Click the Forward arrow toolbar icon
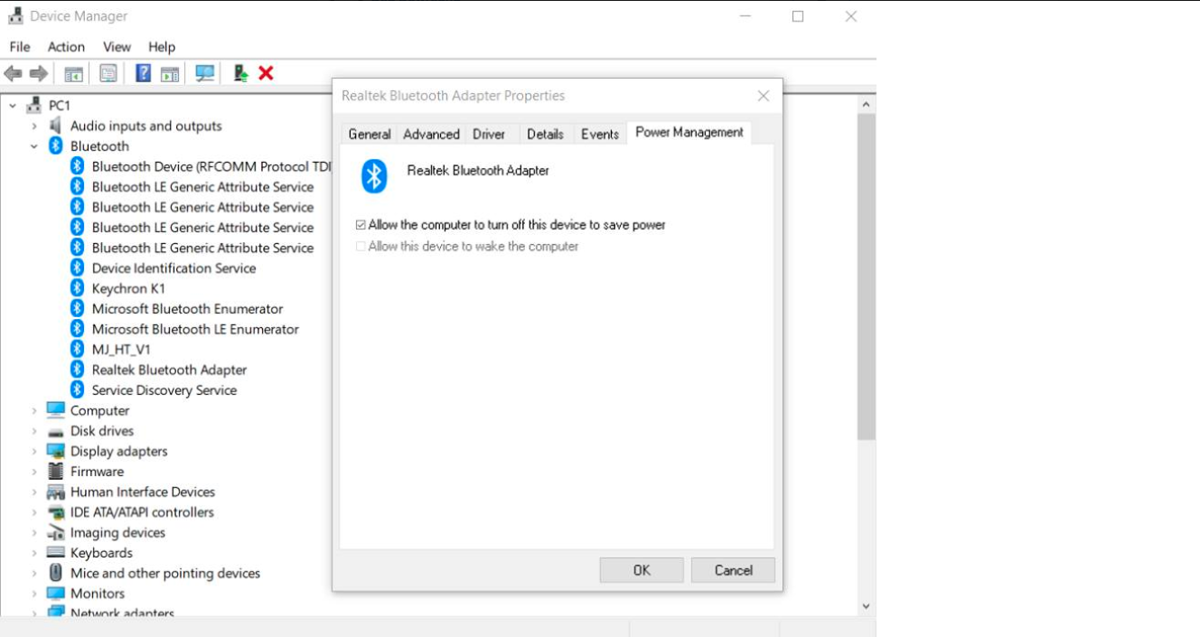1200x637 pixels. pyautogui.click(x=38, y=73)
